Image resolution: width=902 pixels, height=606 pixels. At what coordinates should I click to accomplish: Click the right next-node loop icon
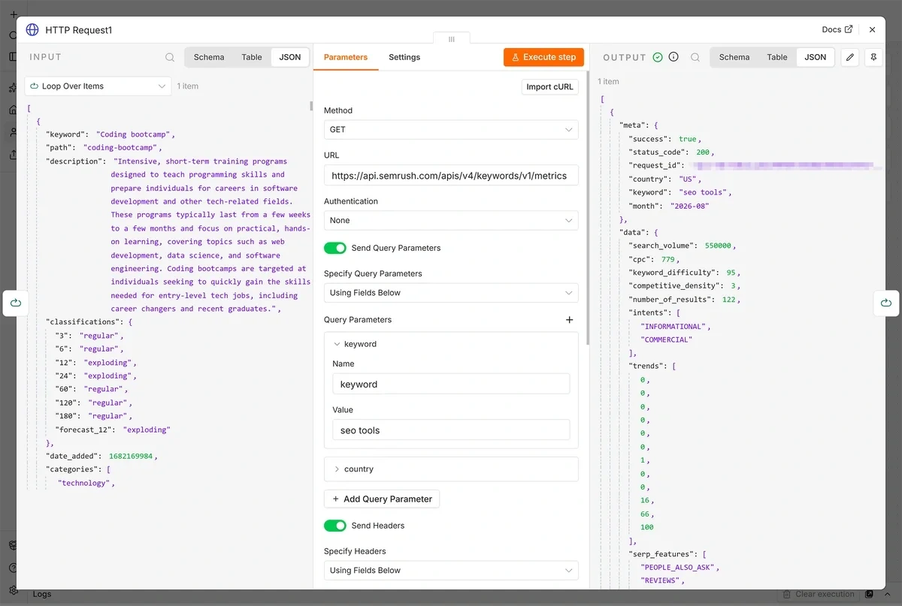pyautogui.click(x=886, y=303)
